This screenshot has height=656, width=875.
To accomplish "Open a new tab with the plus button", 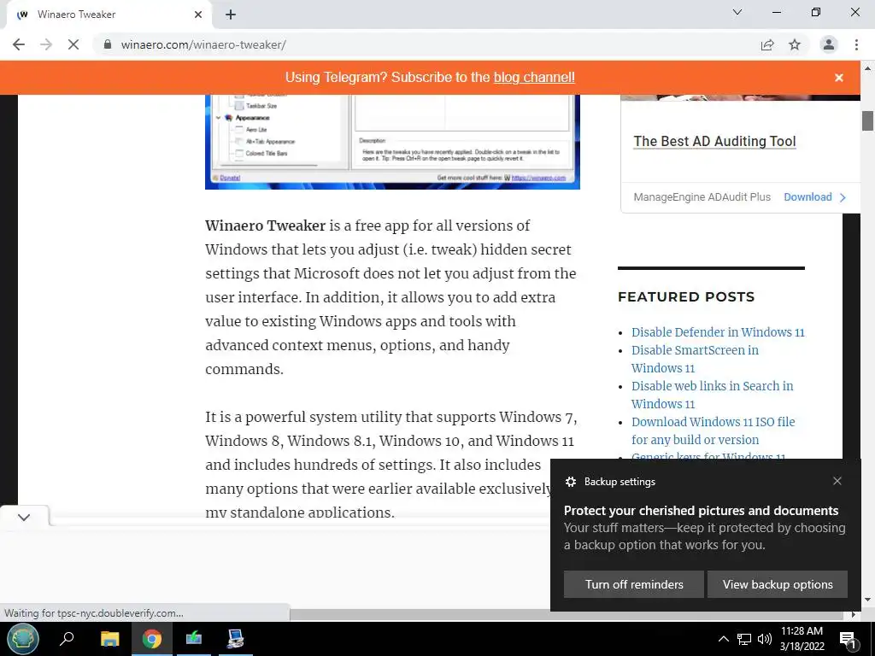I will point(231,15).
